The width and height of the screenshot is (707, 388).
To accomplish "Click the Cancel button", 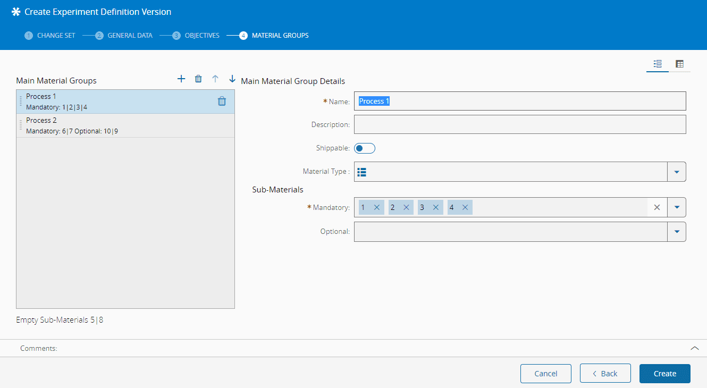I will (x=545, y=374).
